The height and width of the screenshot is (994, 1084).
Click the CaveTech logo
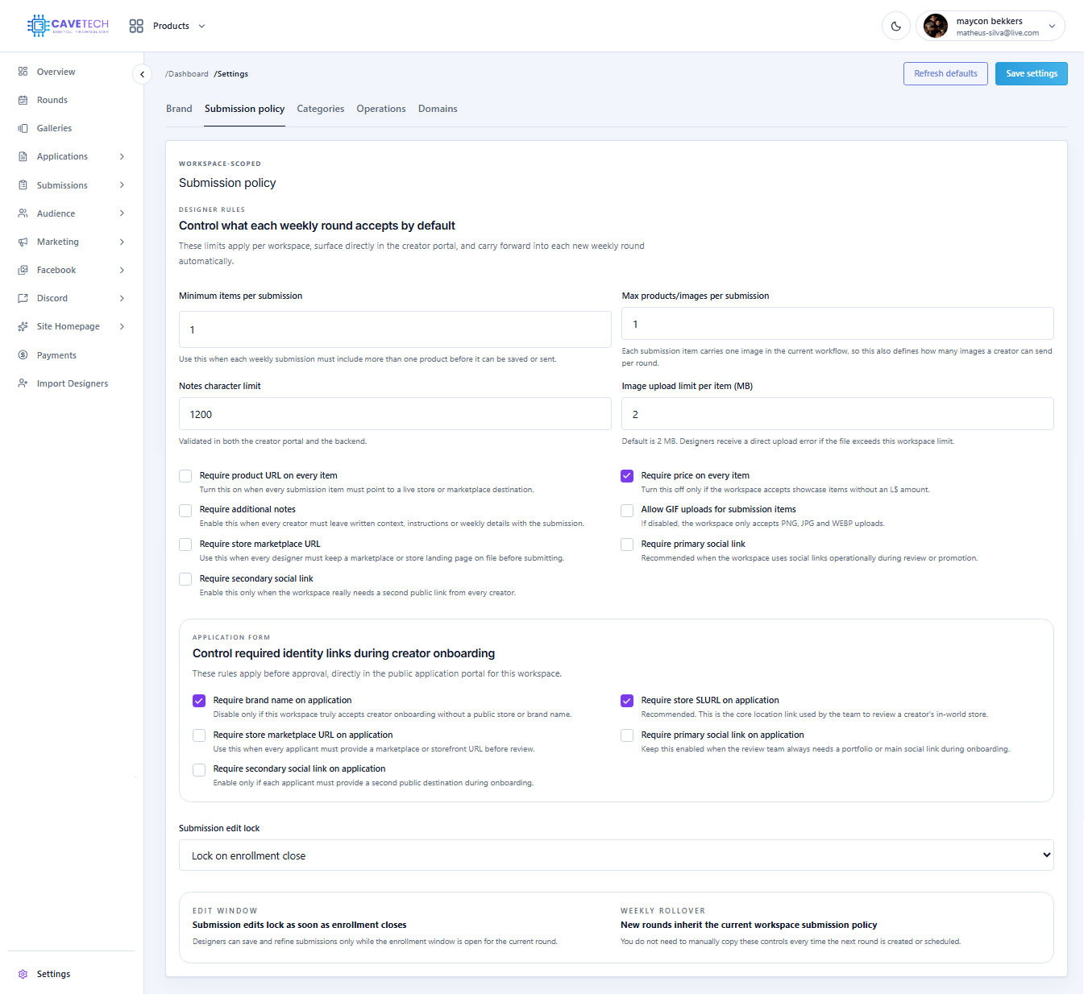(x=68, y=26)
